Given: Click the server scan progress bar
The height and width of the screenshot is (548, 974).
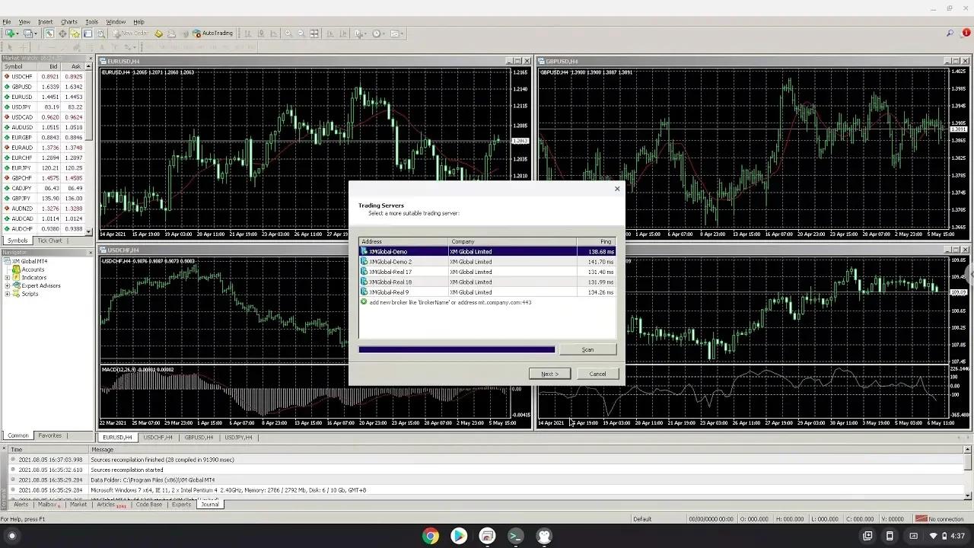Looking at the screenshot, I should pos(457,349).
